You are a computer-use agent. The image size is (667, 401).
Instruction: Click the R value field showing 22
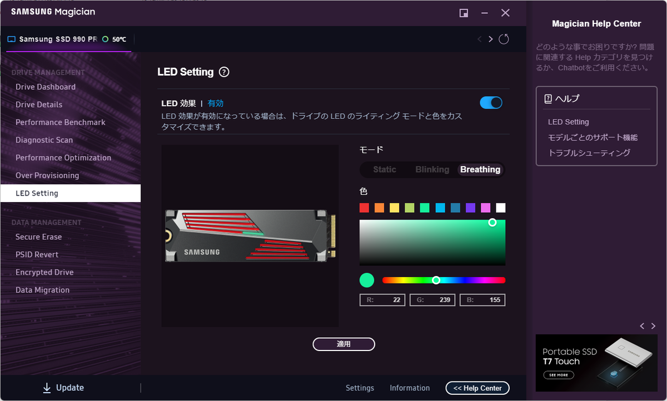tap(382, 300)
